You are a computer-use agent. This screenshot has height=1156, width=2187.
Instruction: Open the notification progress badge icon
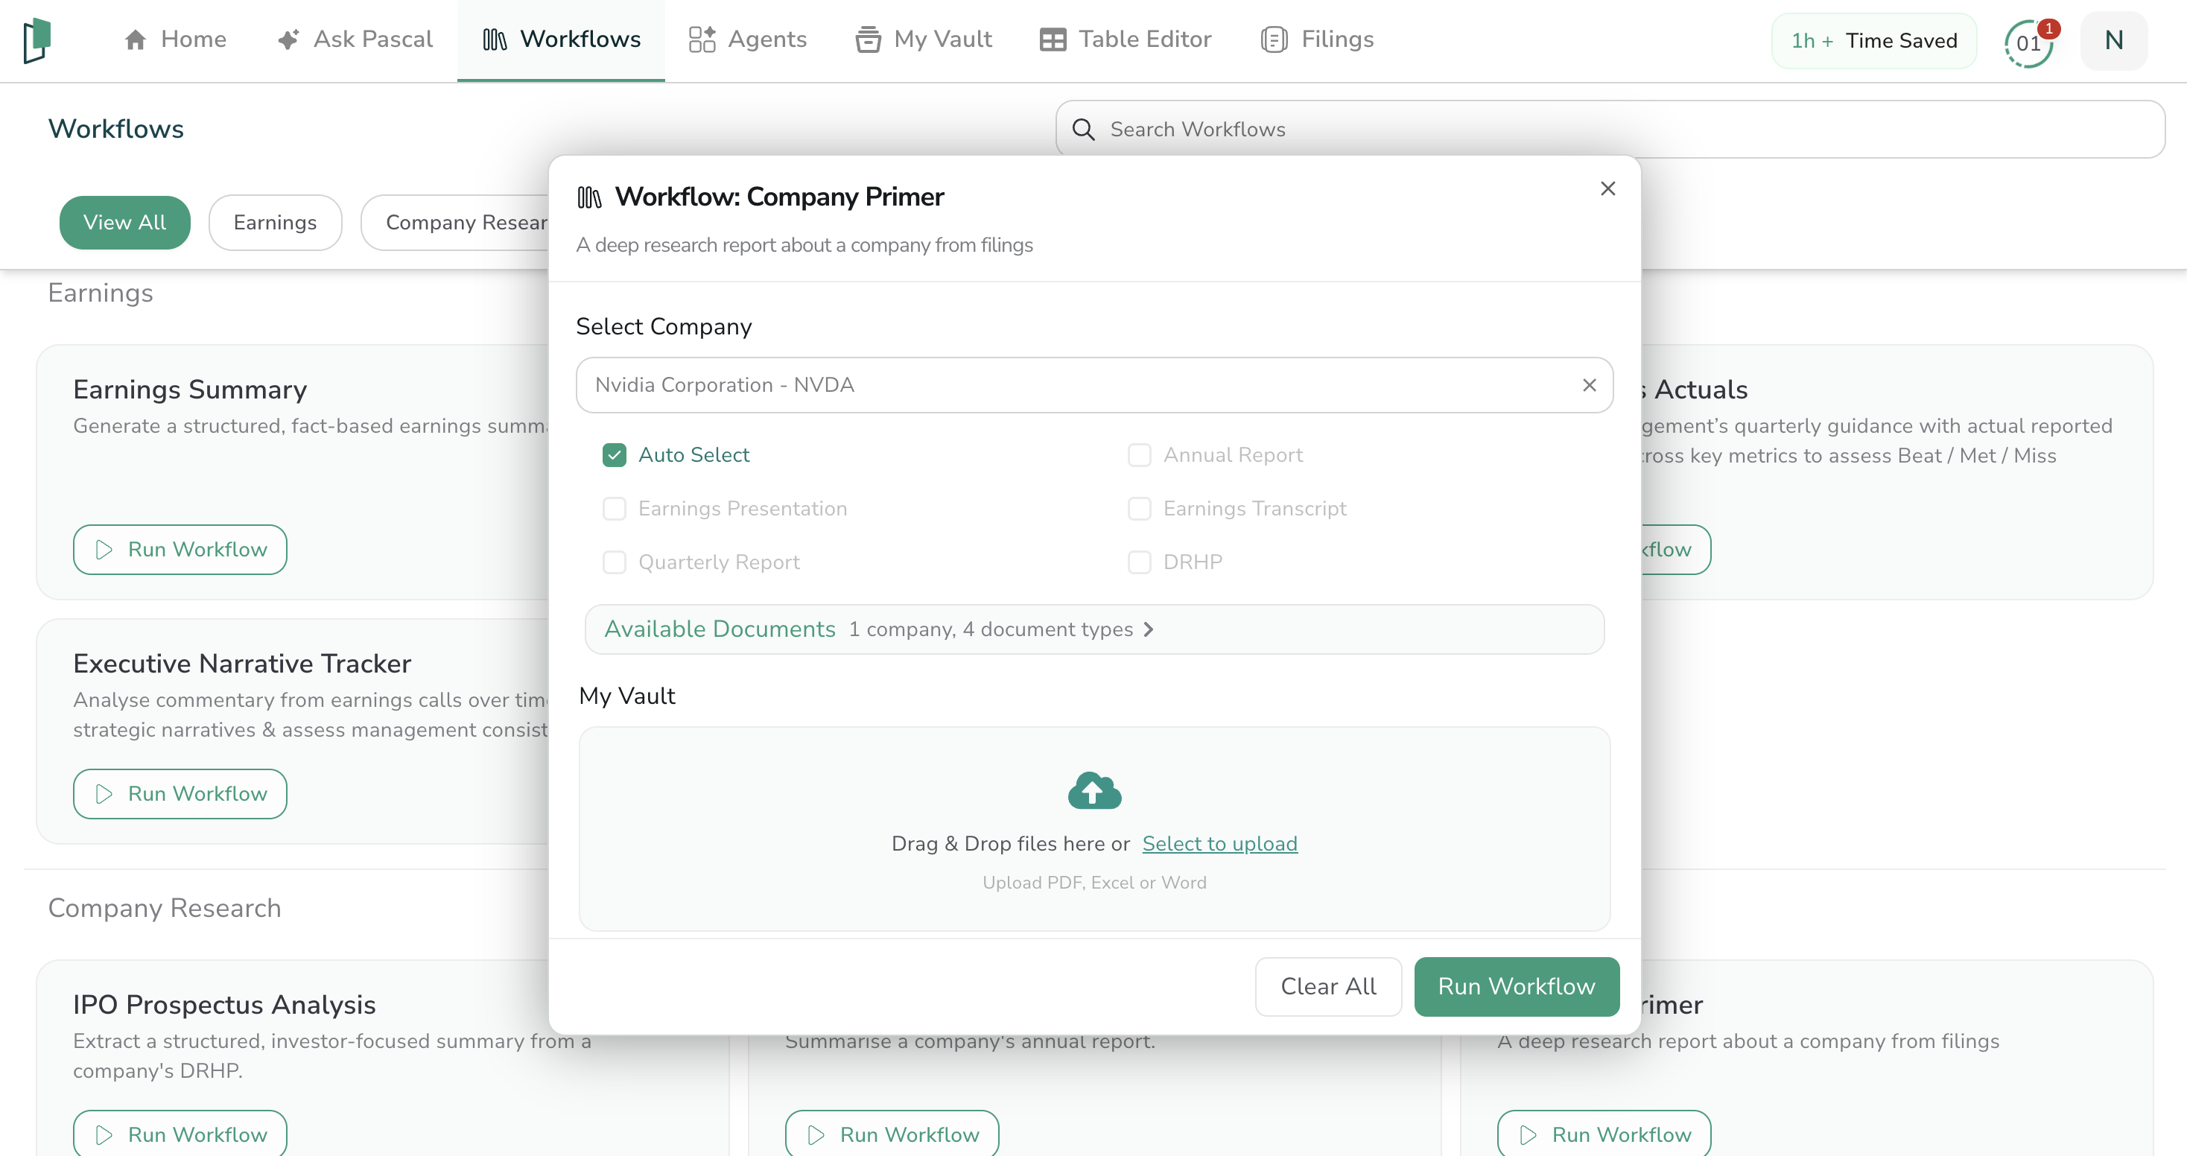click(x=2029, y=42)
